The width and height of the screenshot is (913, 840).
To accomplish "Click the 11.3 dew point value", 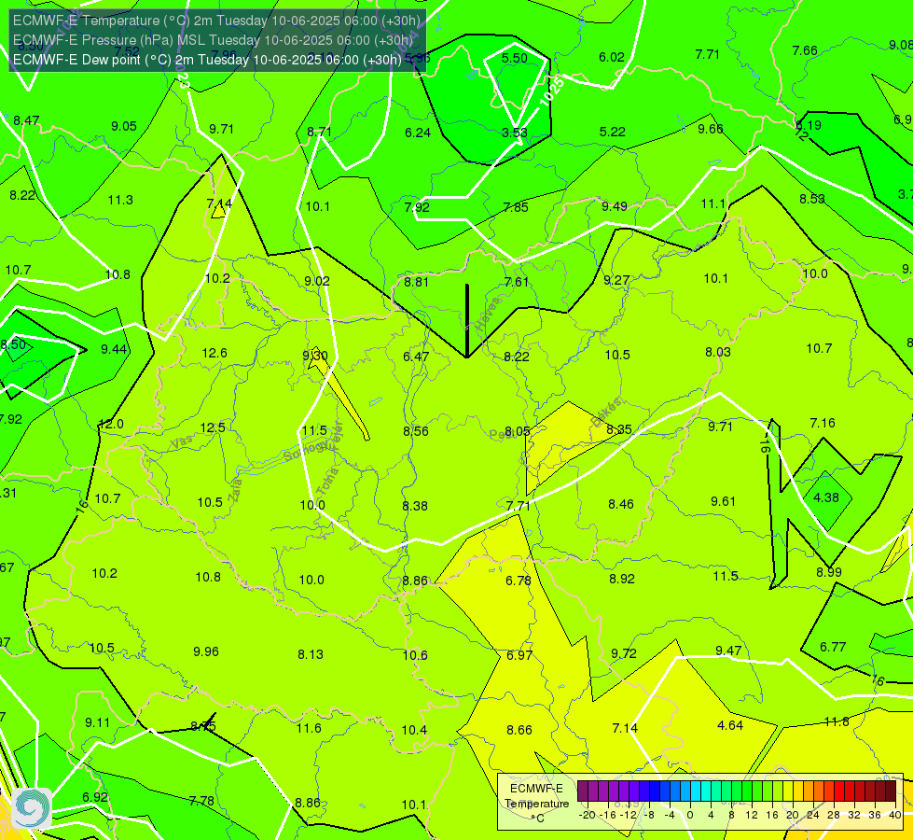I will 120,200.
